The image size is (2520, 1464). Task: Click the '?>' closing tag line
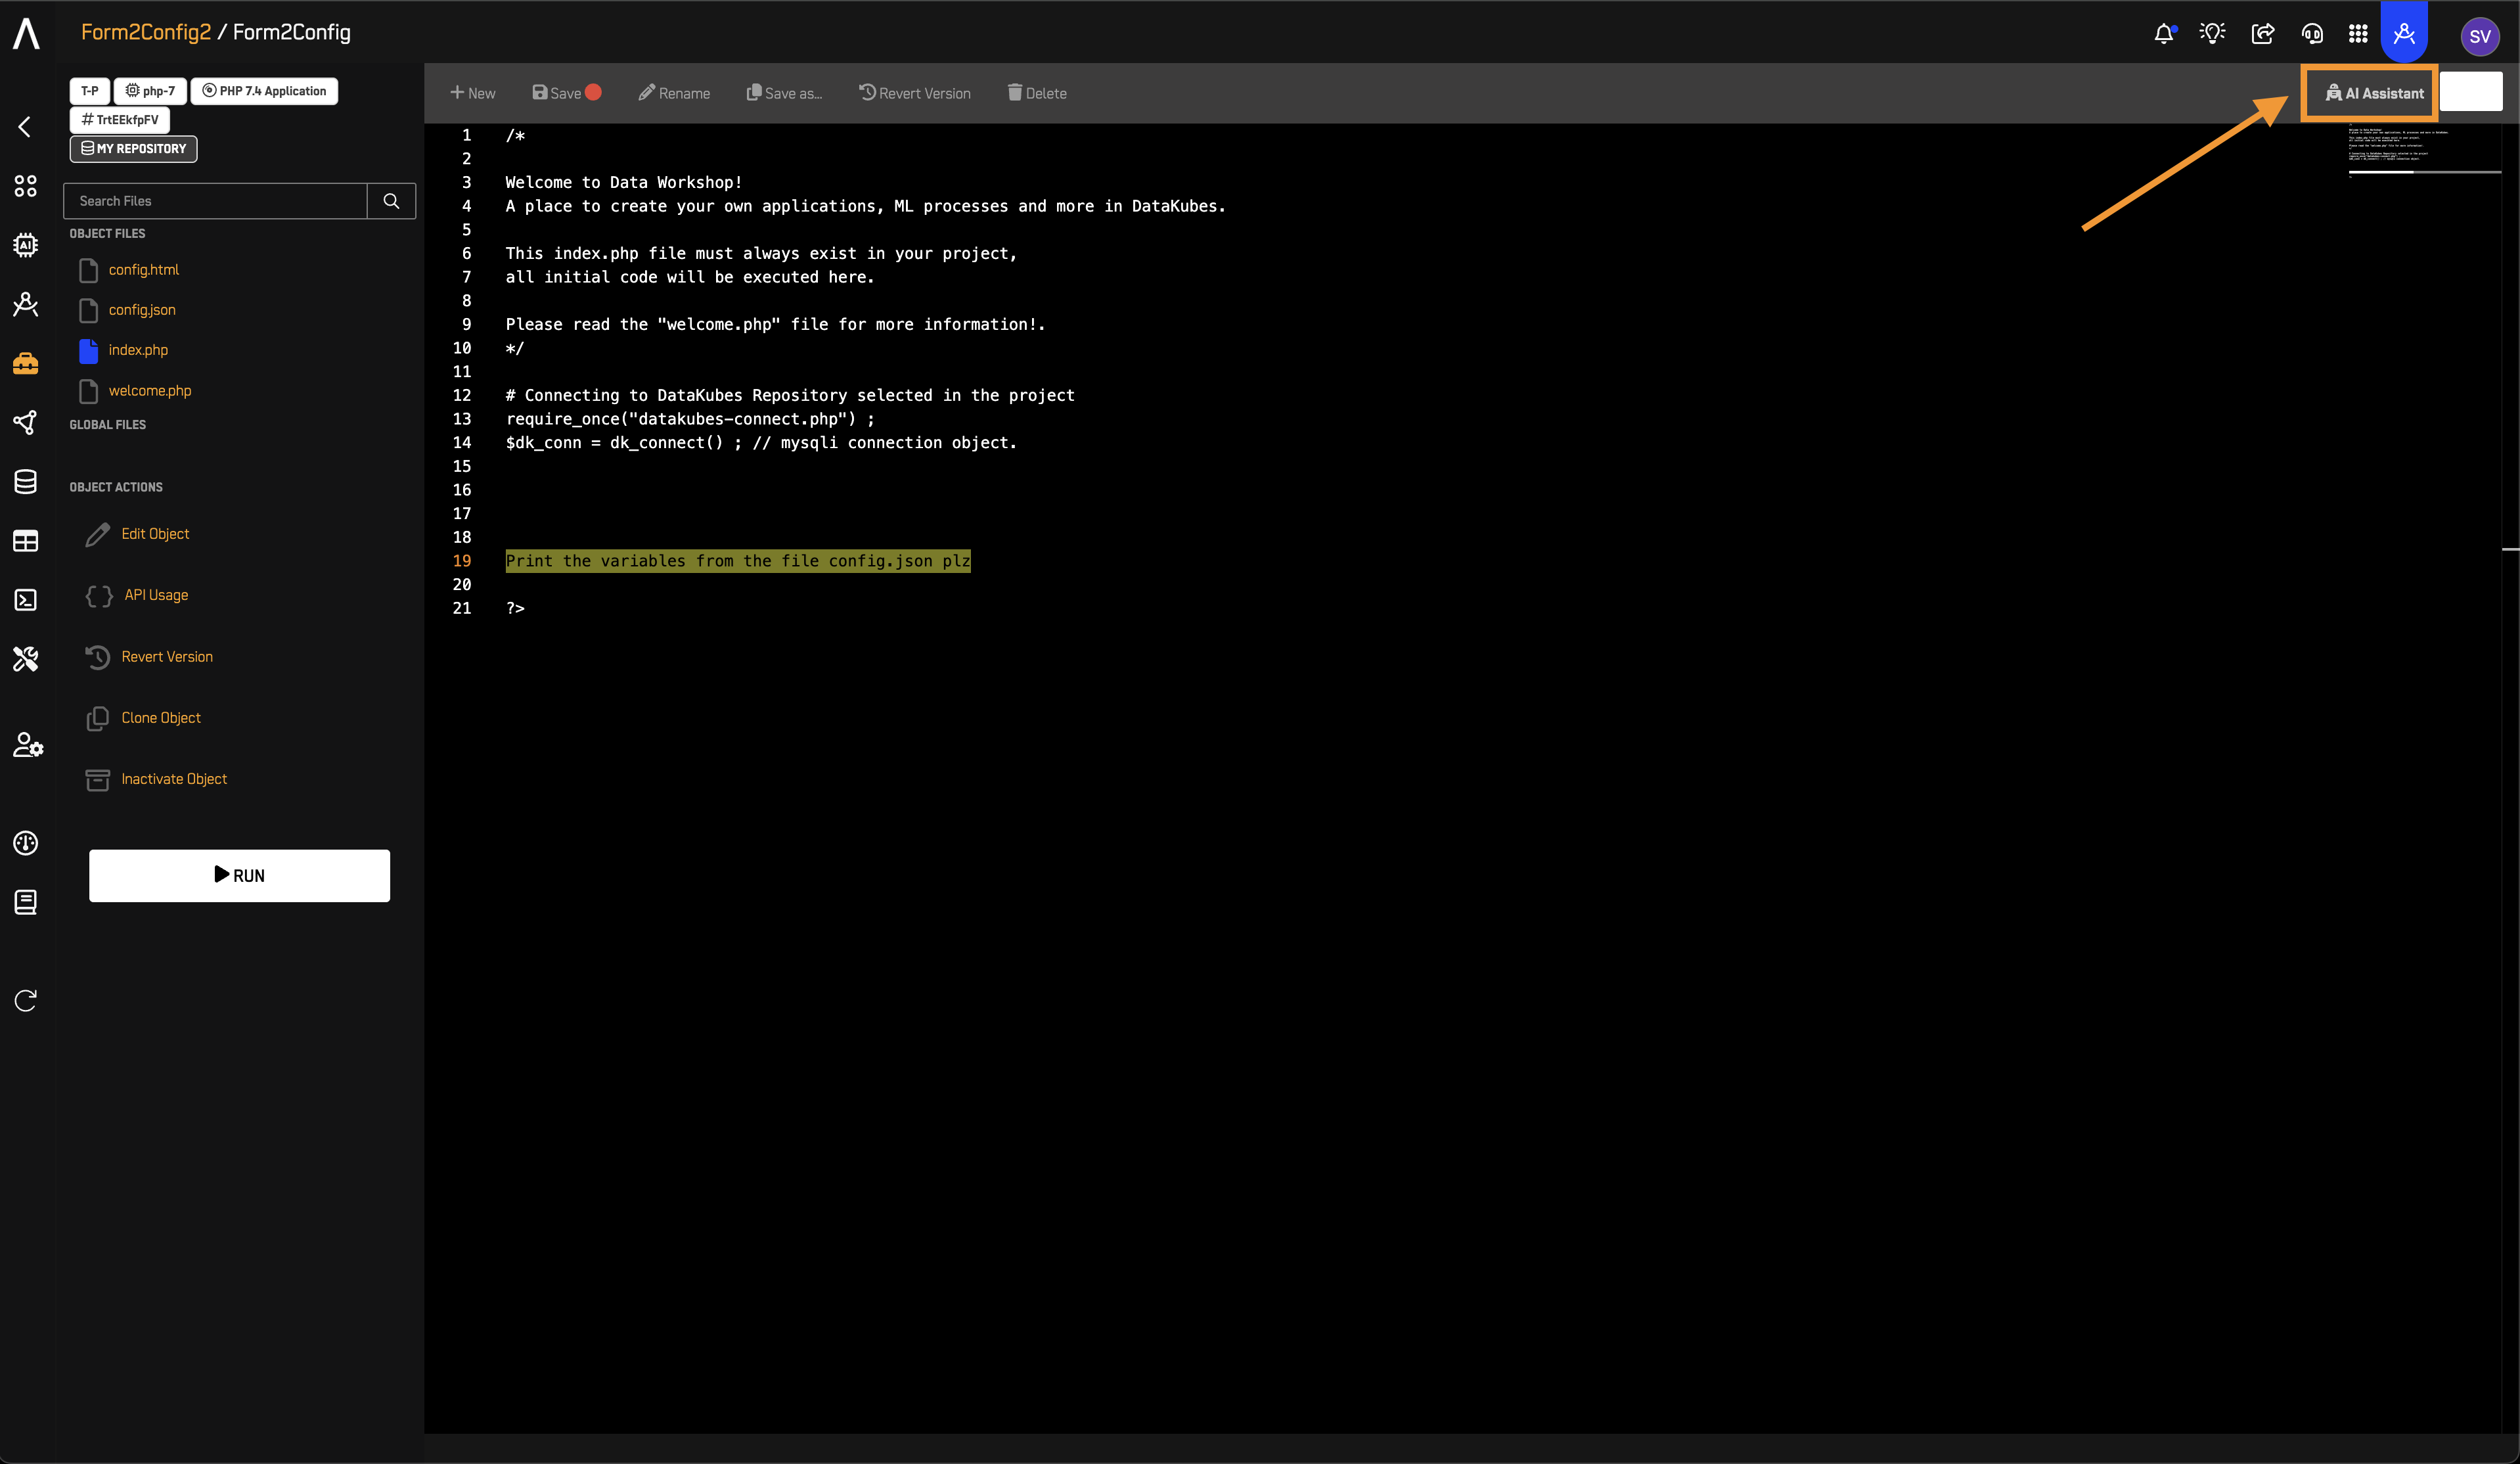coord(515,608)
